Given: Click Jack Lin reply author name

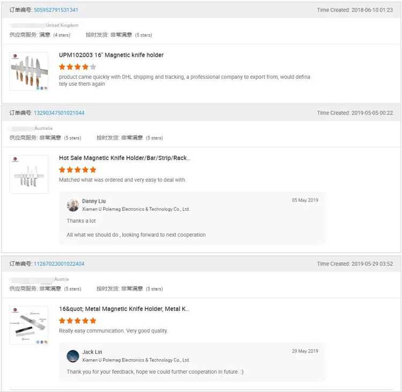Looking at the screenshot, I should 92,352.
